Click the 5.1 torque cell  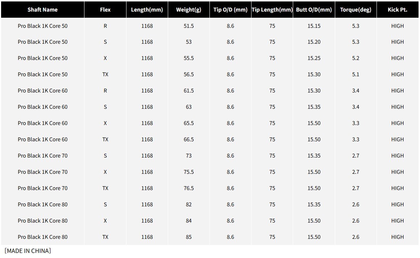click(355, 74)
